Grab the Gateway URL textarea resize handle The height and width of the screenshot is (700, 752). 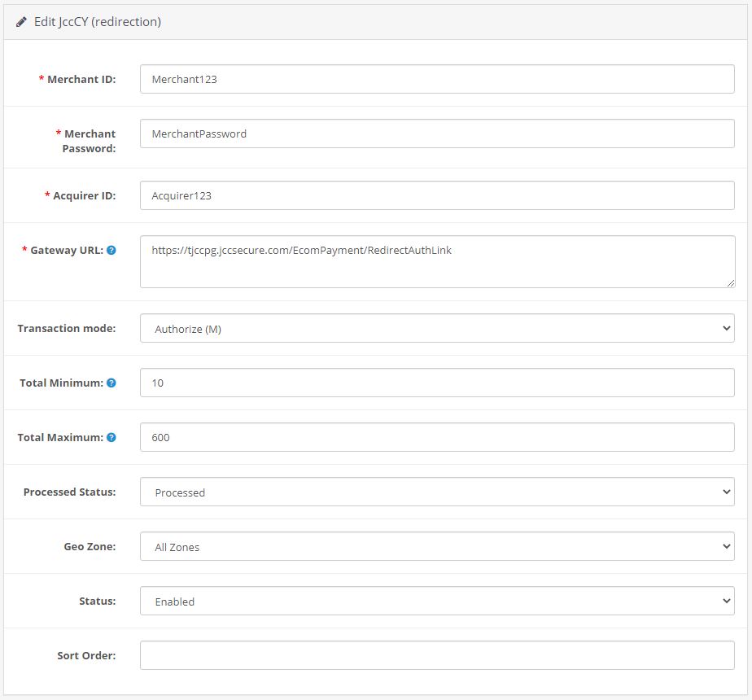coord(730,283)
